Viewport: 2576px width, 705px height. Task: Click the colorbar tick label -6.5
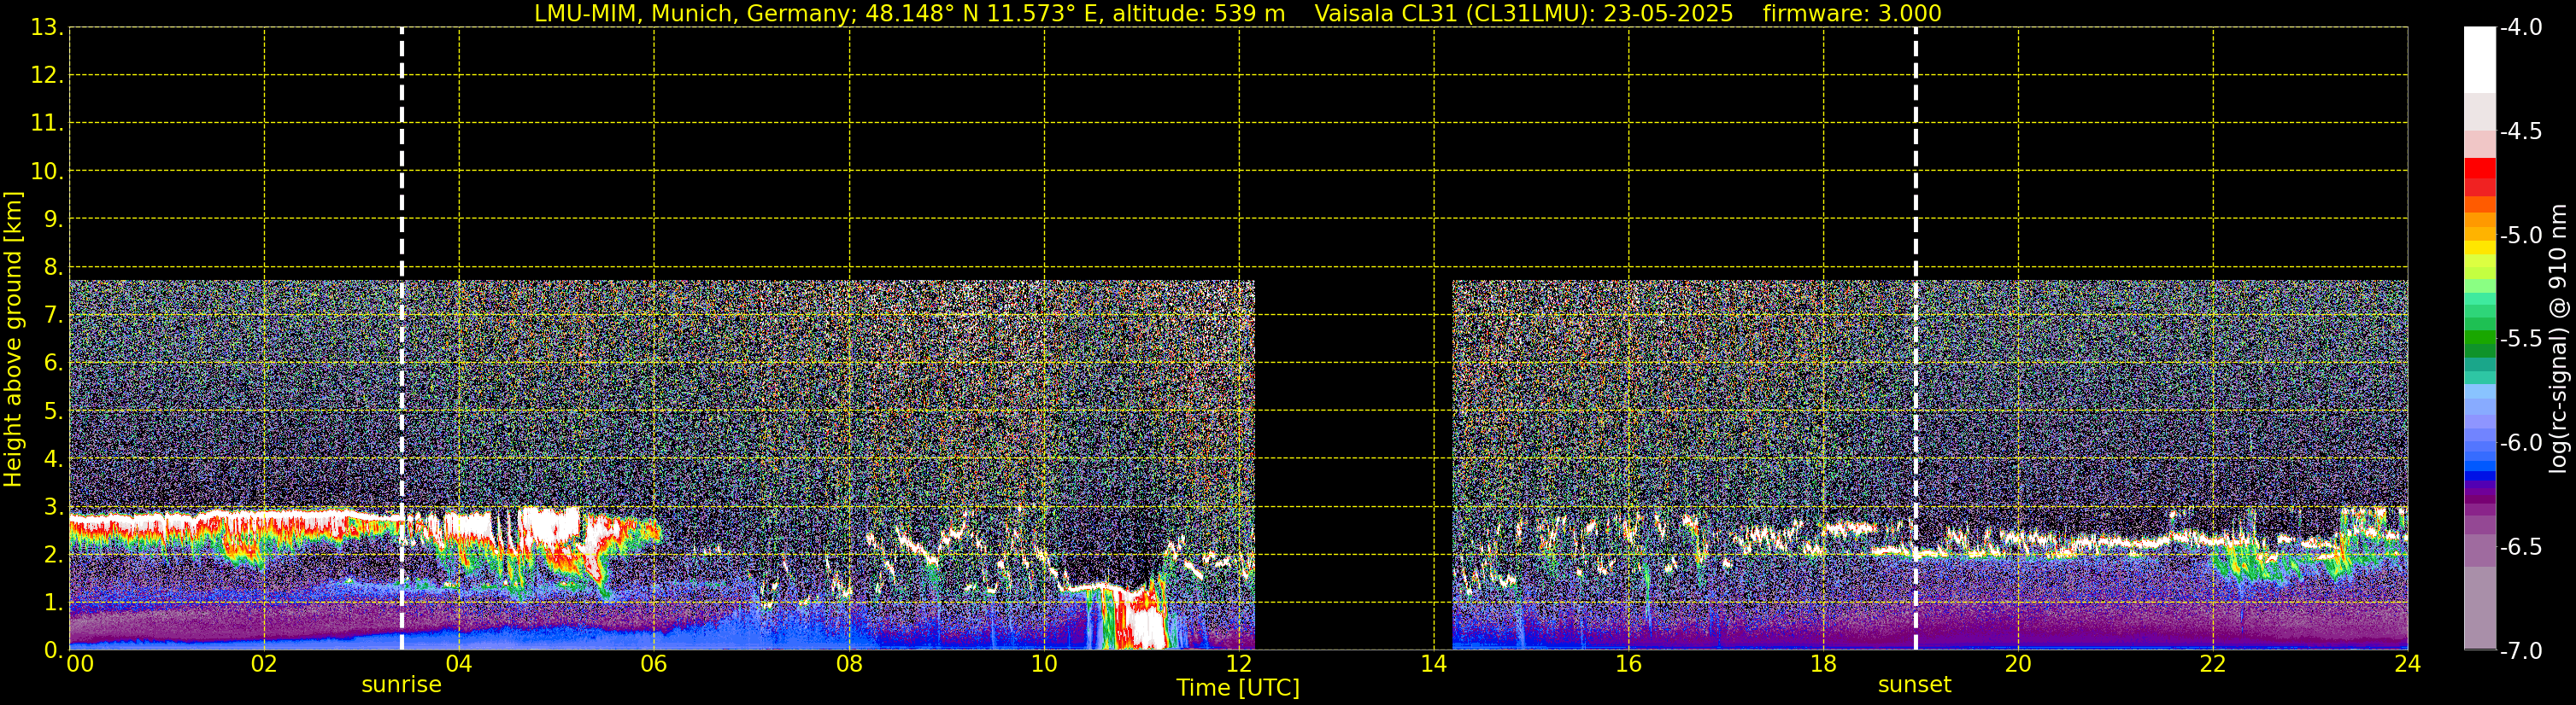tap(2520, 546)
